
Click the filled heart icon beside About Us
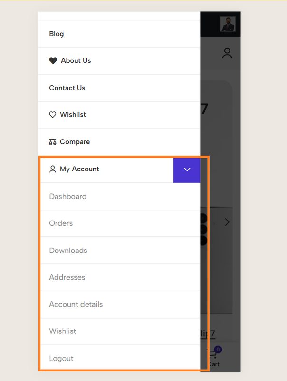(53, 60)
